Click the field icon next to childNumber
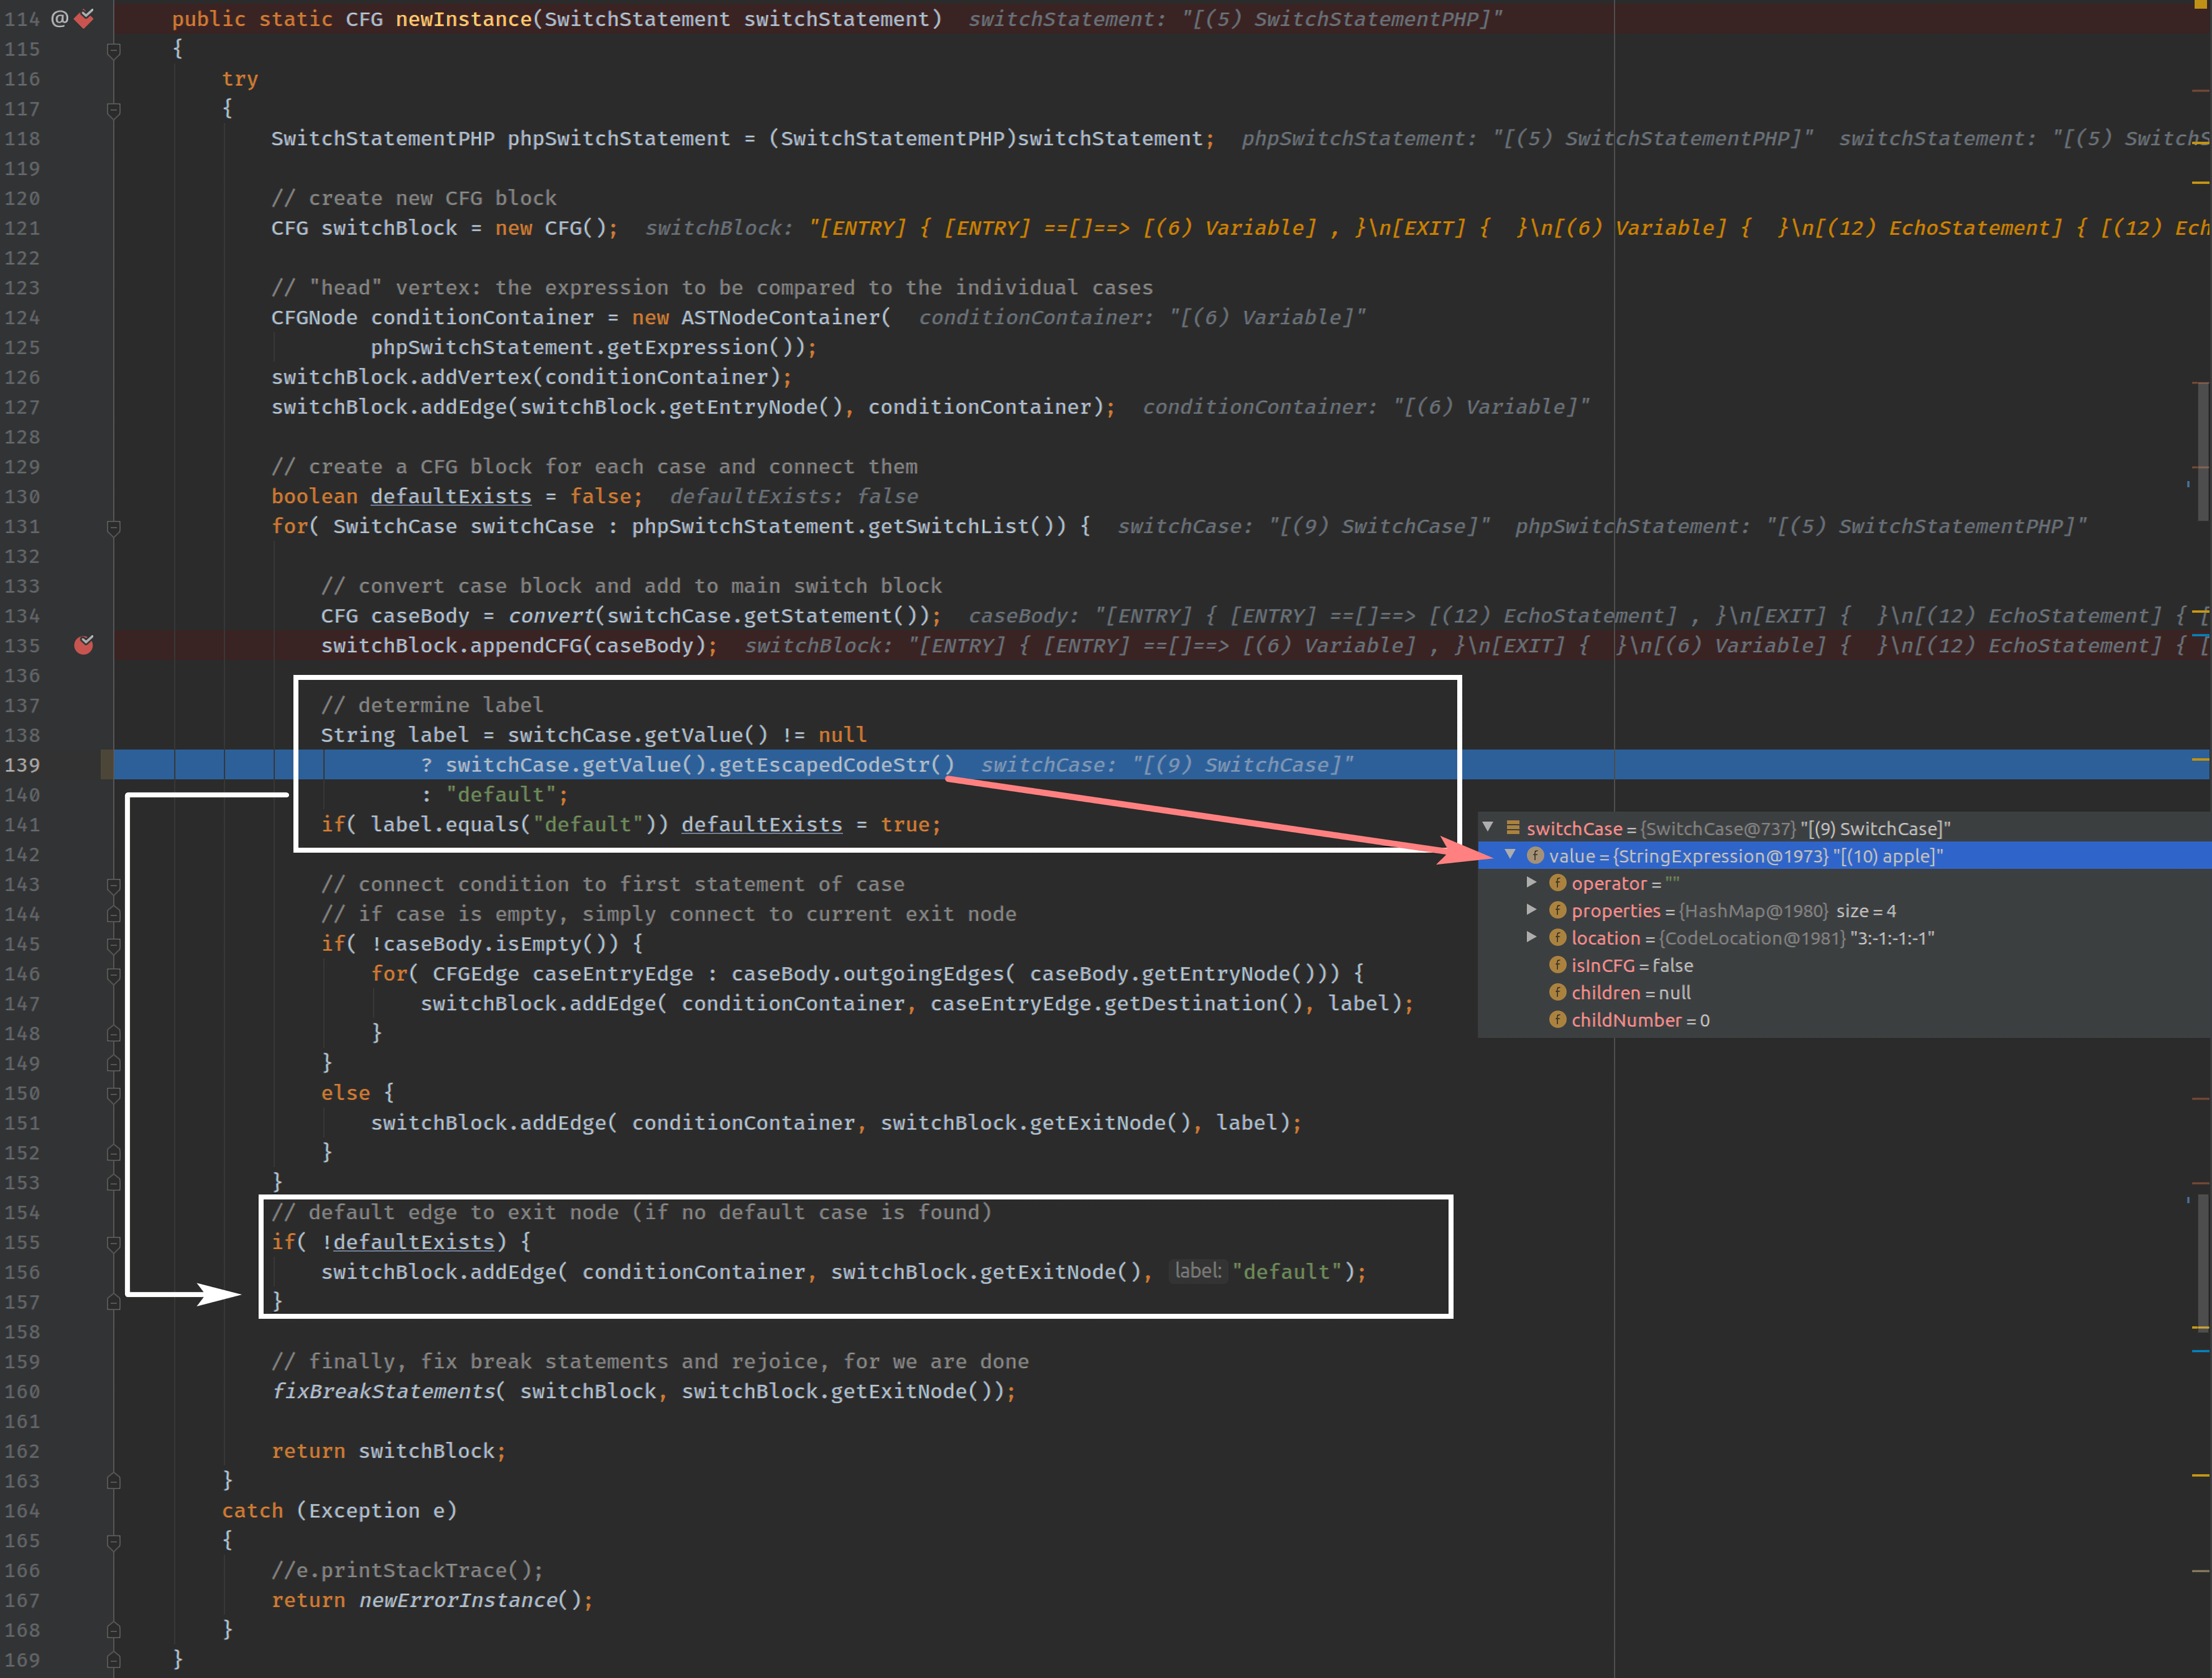 click(1558, 1019)
